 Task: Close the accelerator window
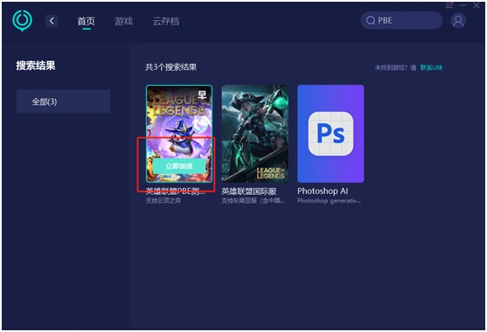[477, 5]
